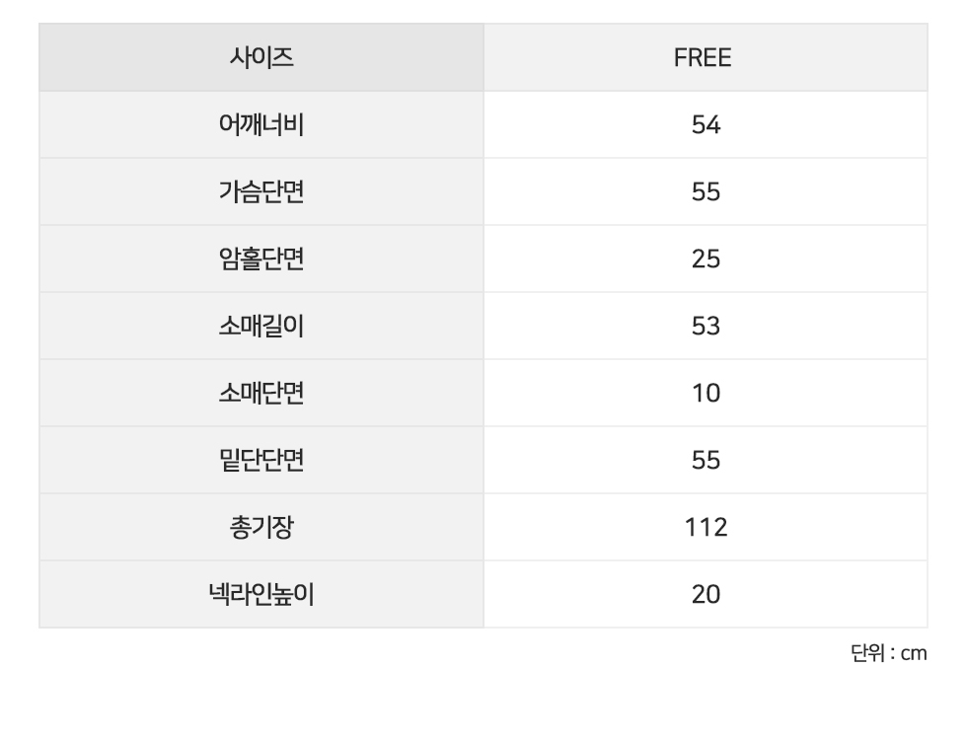Click the 총기장 value 112

tap(706, 528)
